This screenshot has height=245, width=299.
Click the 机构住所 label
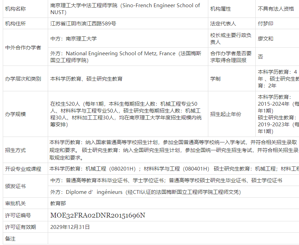point(15,24)
